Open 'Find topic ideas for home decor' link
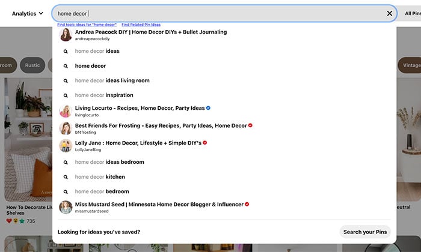The width and height of the screenshot is (421, 252). pos(87,25)
